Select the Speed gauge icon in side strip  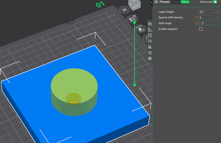[x=150, y=41]
